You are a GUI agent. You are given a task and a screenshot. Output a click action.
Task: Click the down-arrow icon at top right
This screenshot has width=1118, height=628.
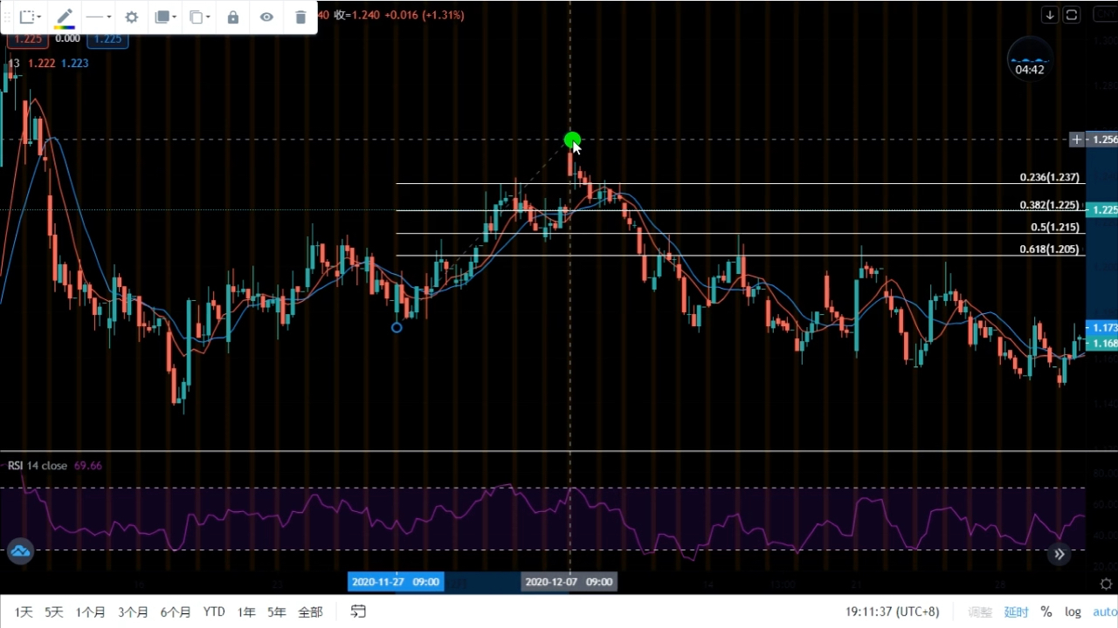[x=1050, y=15]
